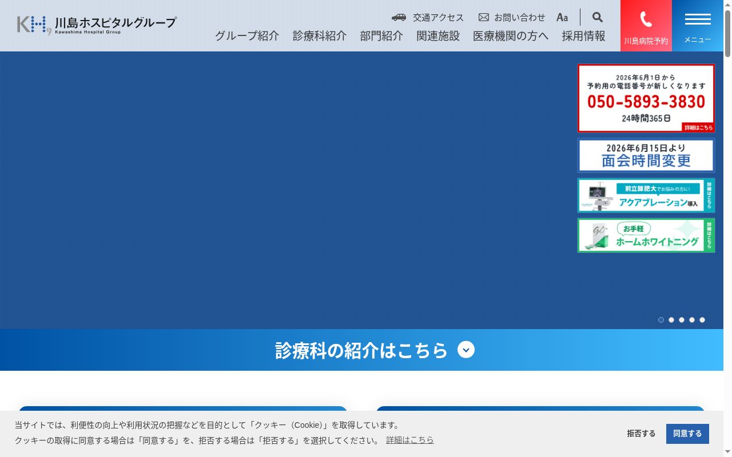The image size is (732, 457).
Task: Open the 面会時間変更 banner
Action: pyautogui.click(x=646, y=155)
